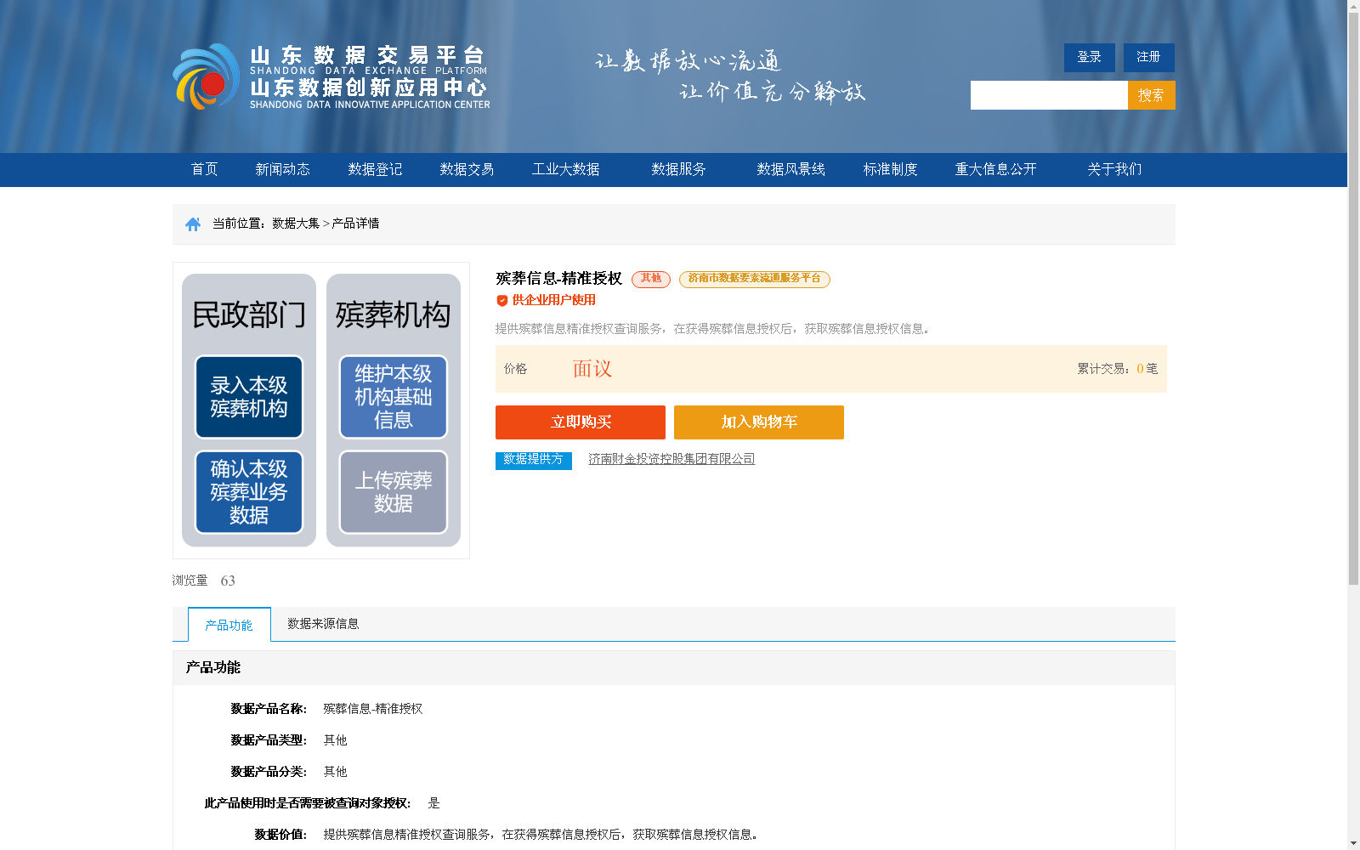Click the 济南市数据要素流通服务平台 tag
Viewport: 1360px width, 850px height.
coord(755,279)
